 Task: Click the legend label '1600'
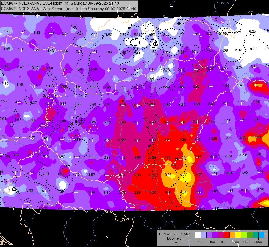tap(247, 242)
